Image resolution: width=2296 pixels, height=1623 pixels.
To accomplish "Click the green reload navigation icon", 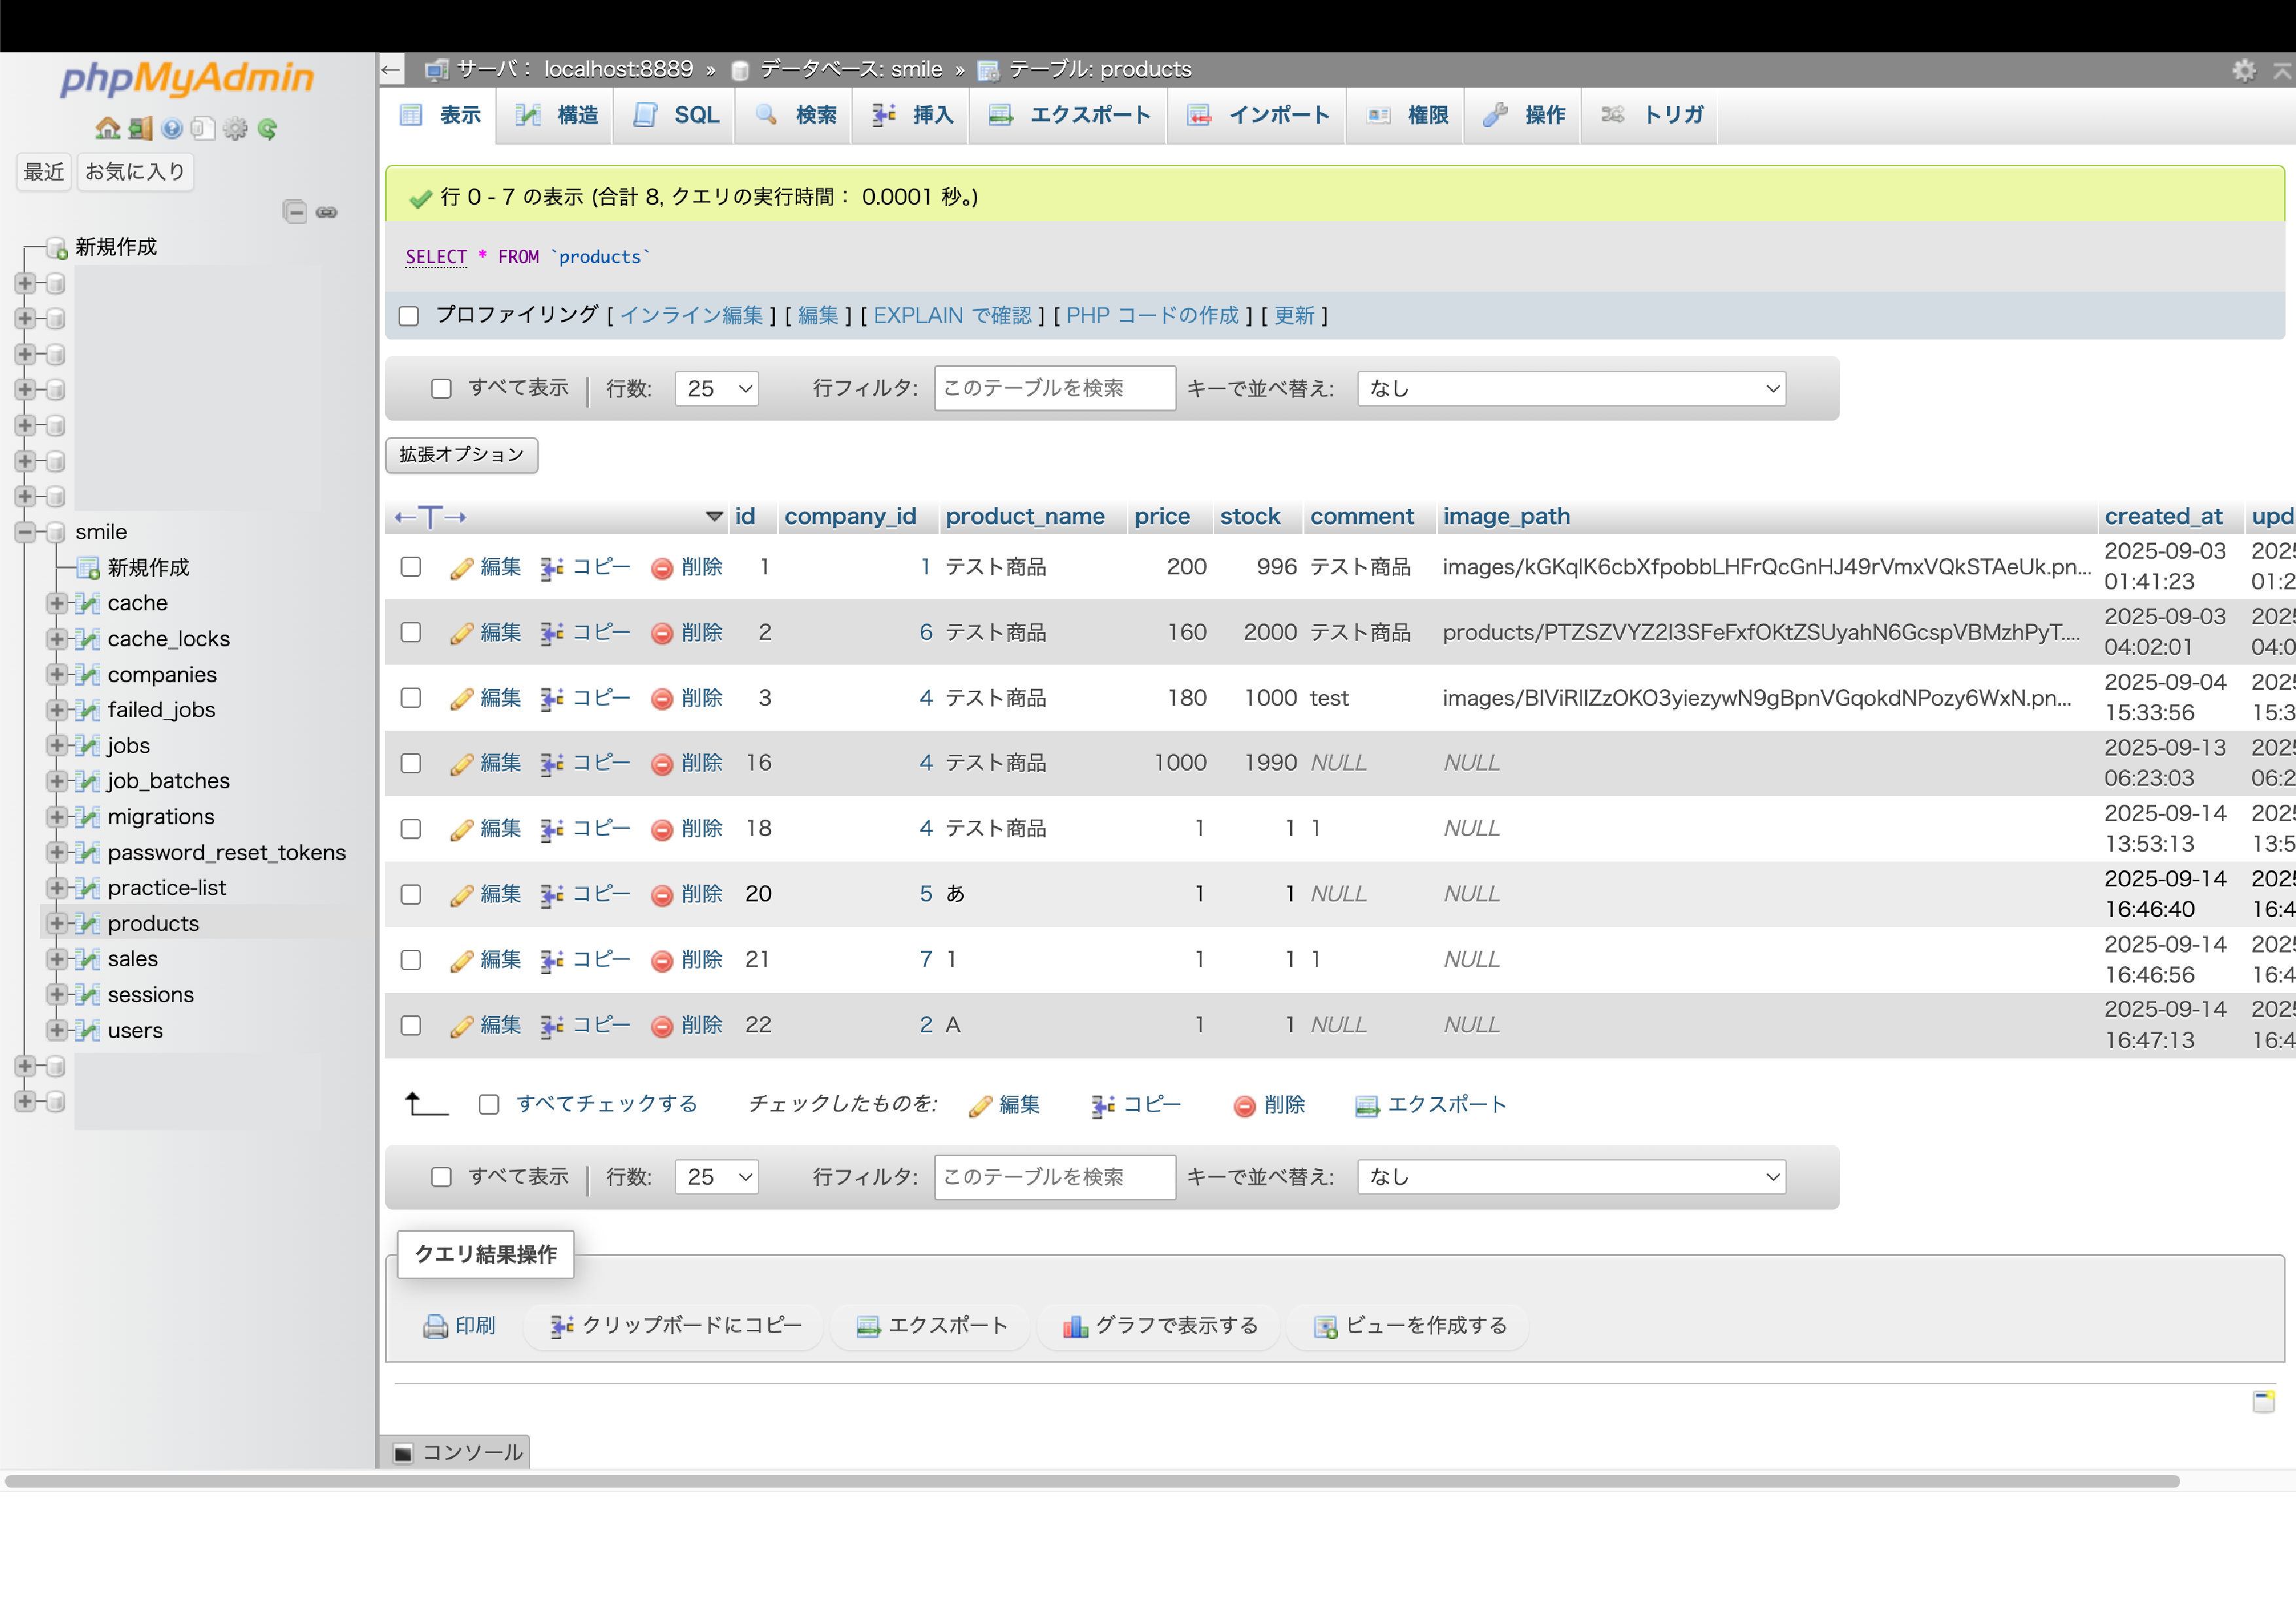I will (x=267, y=129).
